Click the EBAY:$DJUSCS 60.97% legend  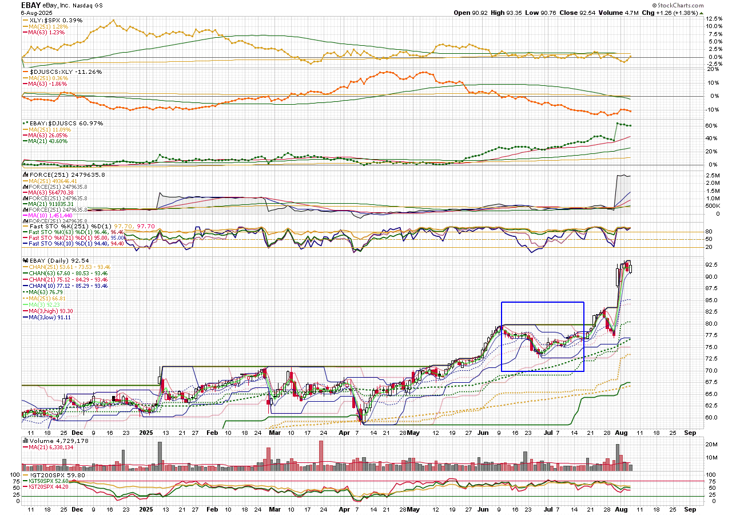(62, 124)
